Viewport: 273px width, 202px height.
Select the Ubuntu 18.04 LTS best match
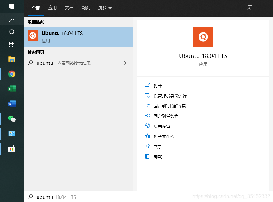click(79, 37)
